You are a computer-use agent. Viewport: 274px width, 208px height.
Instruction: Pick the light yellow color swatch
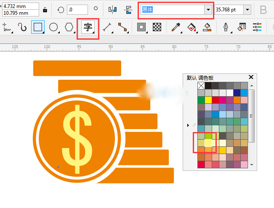click(208, 143)
